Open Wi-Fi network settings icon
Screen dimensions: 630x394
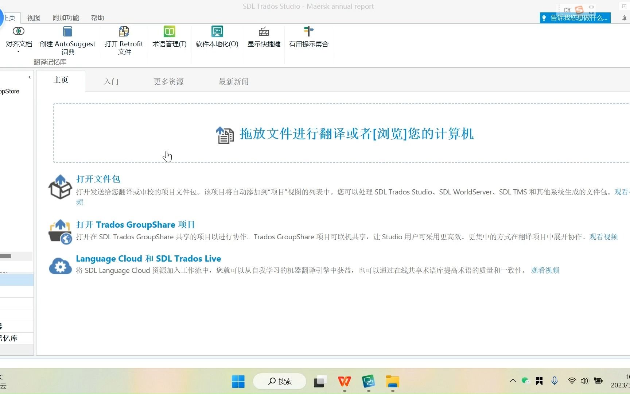point(572,381)
